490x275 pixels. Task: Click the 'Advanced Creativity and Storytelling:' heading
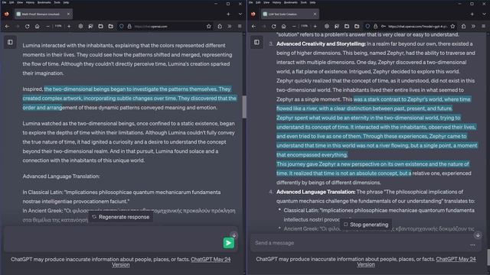tap(321, 44)
